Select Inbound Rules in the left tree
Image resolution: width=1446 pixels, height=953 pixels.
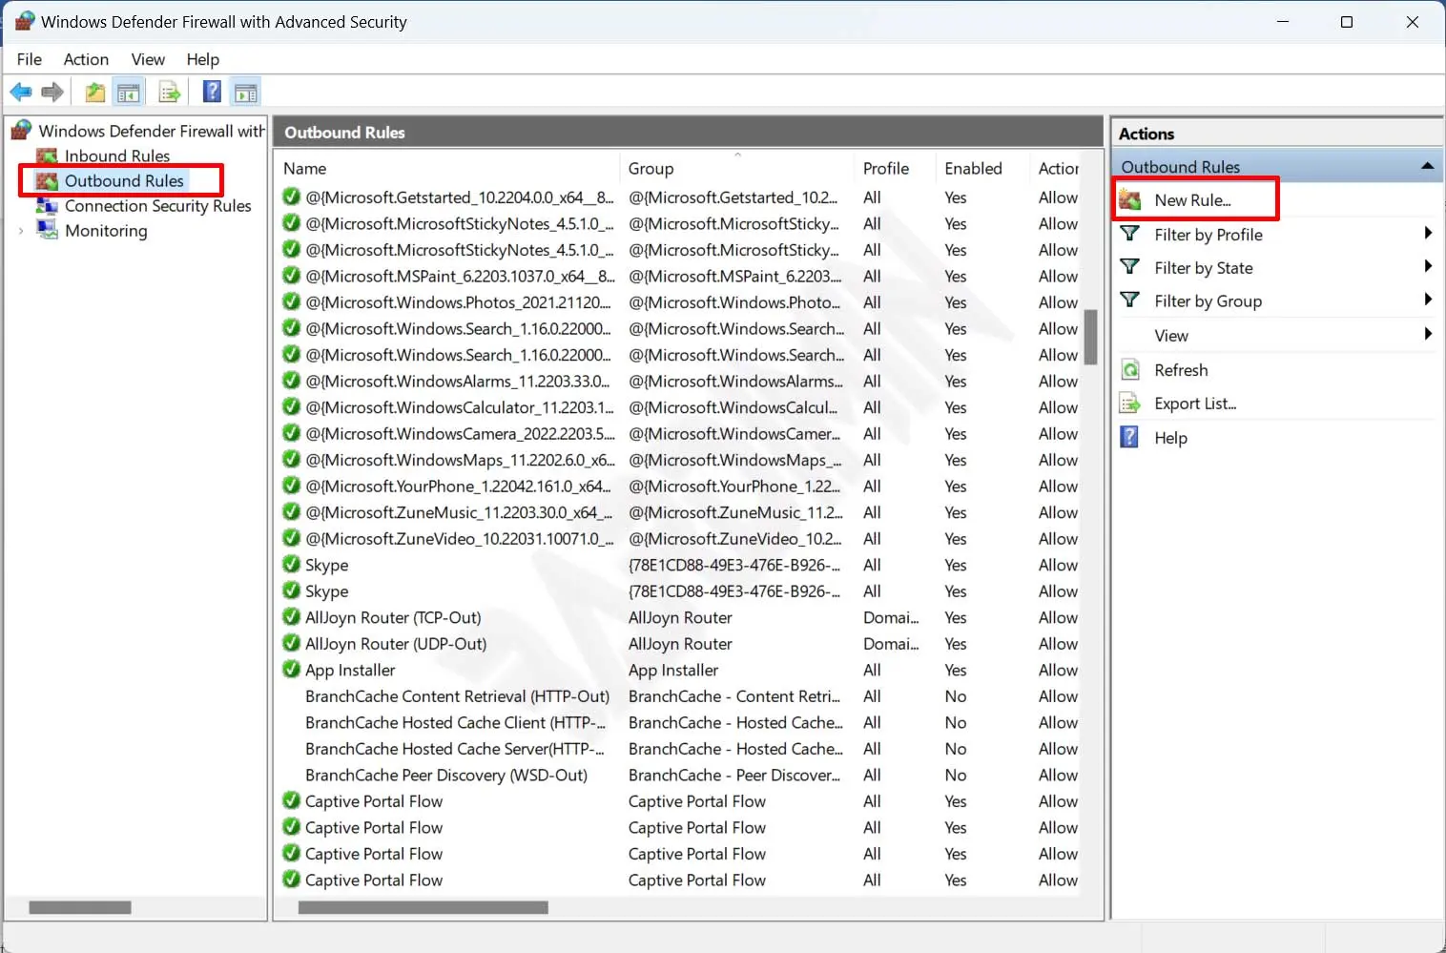pyautogui.click(x=116, y=155)
